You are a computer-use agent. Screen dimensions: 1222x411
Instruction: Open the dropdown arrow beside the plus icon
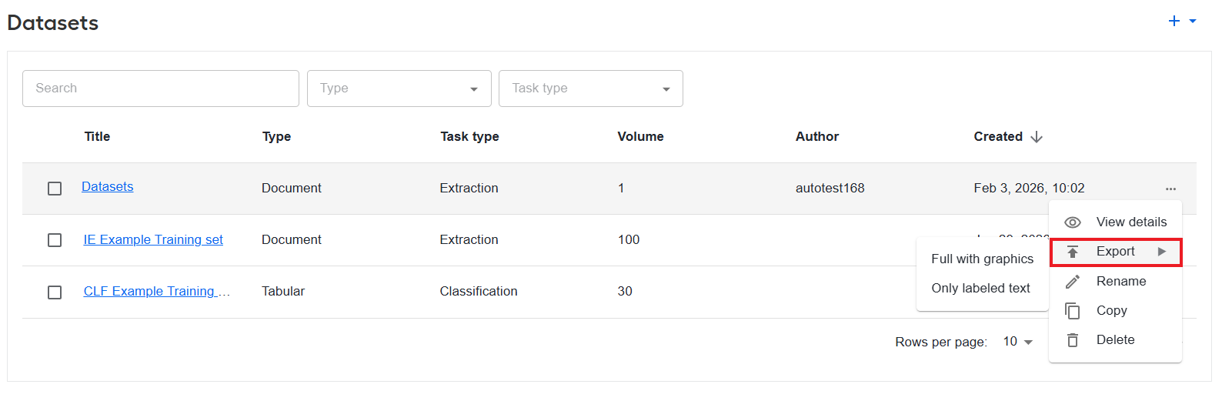pyautogui.click(x=1193, y=22)
